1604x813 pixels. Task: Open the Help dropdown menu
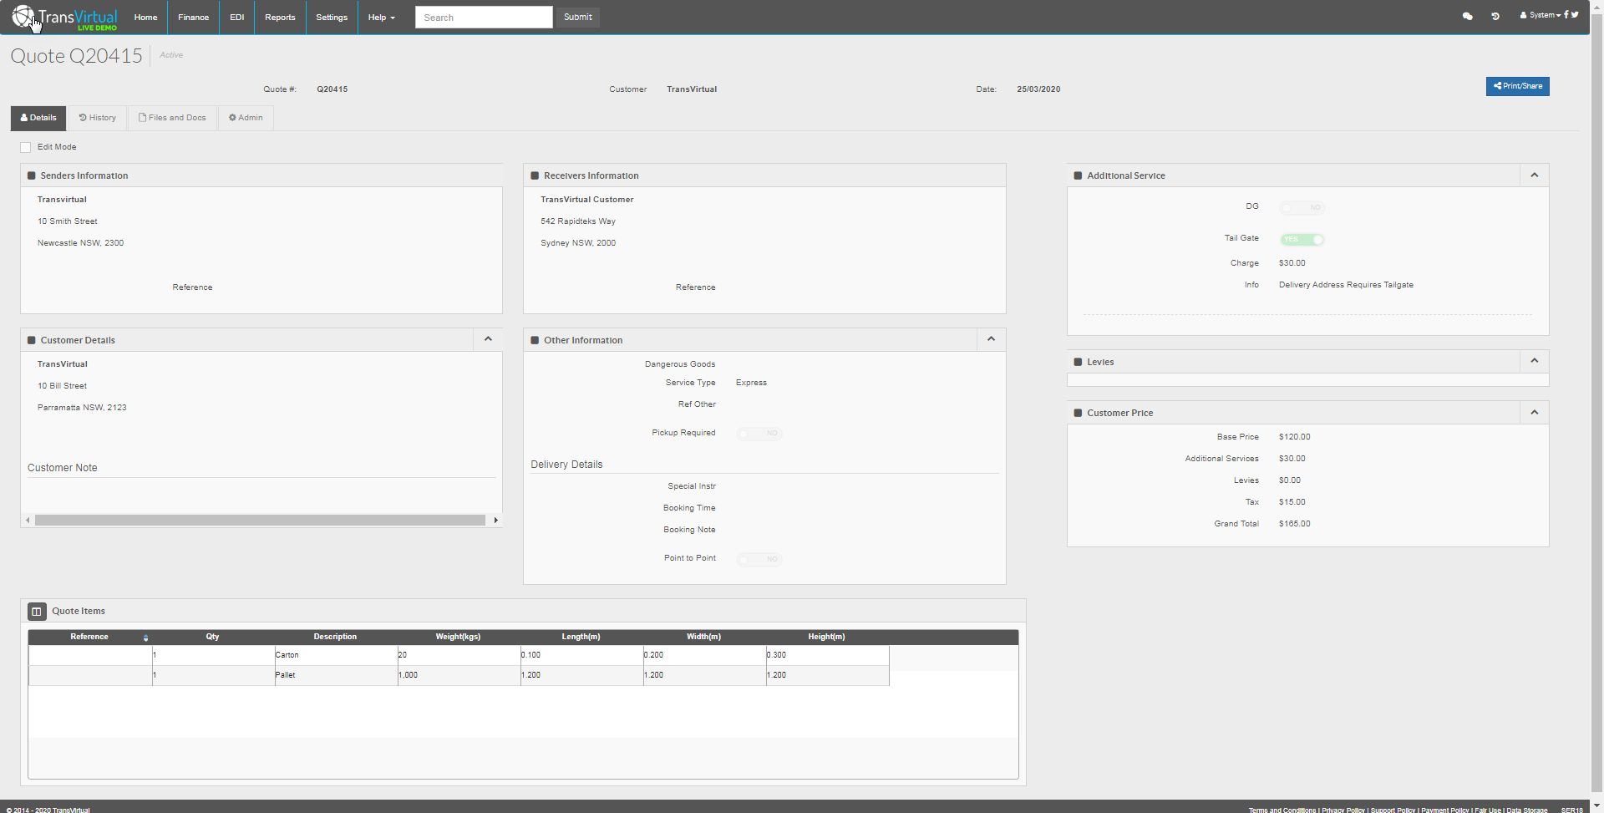[382, 18]
